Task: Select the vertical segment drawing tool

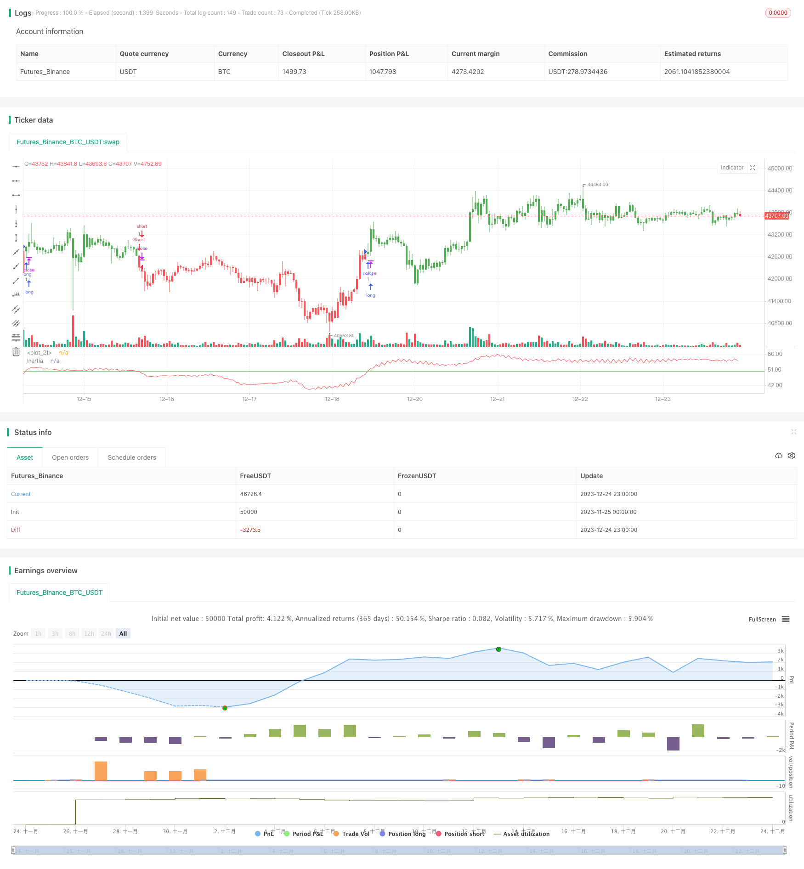Action: [x=16, y=238]
